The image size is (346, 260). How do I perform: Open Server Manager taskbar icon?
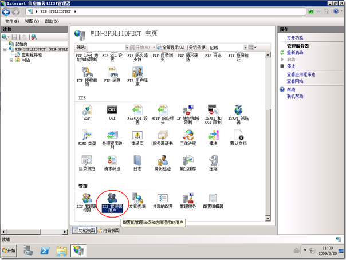(x=28, y=250)
